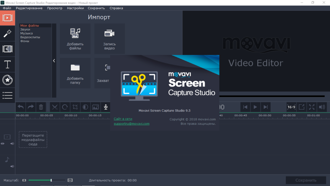This screenshot has height=186, width=330.
Task: Collapse the import categories panel arrow
Action: (54, 61)
